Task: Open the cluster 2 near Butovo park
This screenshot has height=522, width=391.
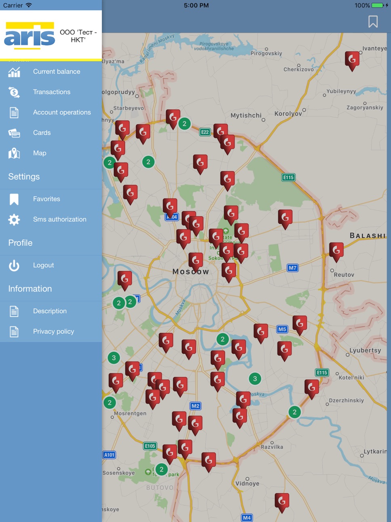Action: pos(161,469)
